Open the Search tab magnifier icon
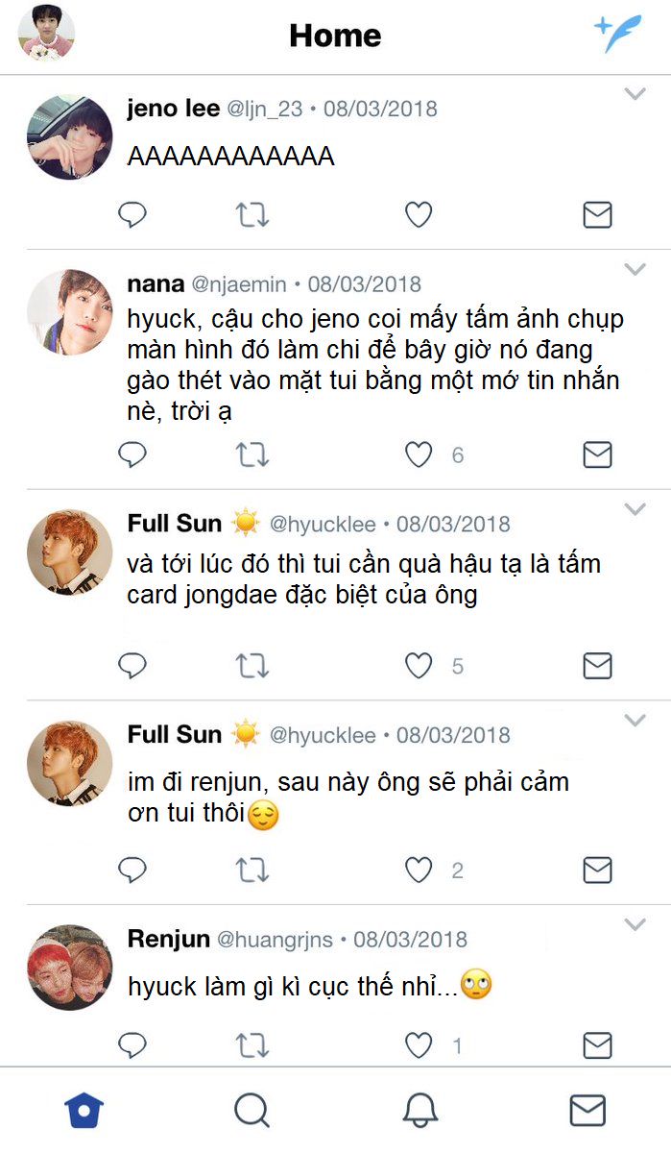 coord(252,1111)
